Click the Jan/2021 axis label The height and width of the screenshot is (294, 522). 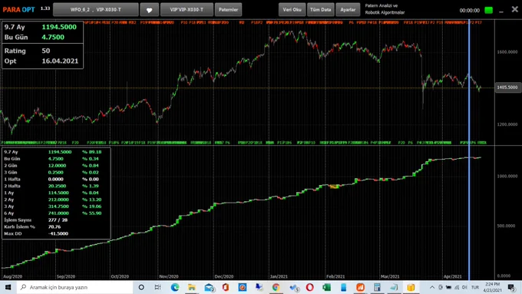click(279, 276)
